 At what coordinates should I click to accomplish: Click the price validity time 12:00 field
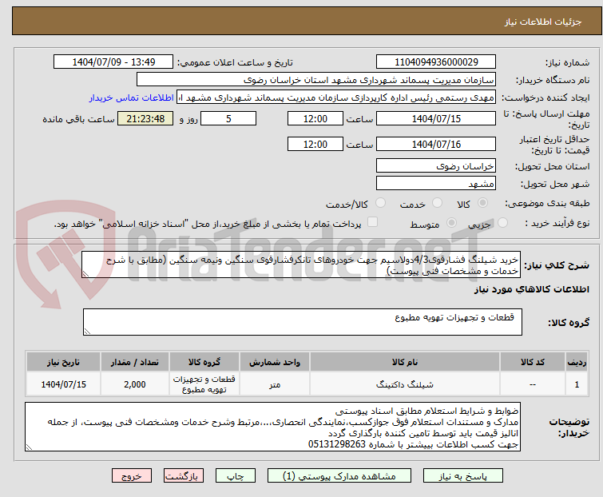point(315,145)
